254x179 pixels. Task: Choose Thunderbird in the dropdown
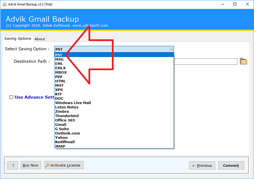click(114, 116)
